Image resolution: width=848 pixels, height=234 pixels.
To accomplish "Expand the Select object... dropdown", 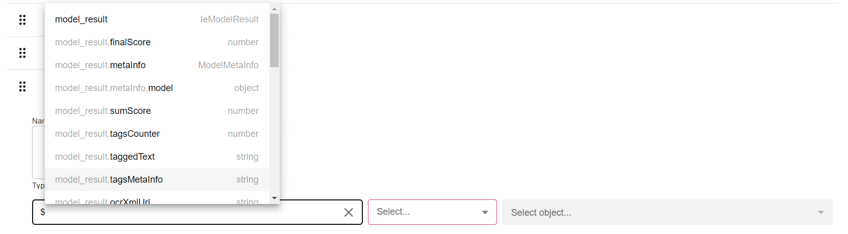I will [x=667, y=213].
